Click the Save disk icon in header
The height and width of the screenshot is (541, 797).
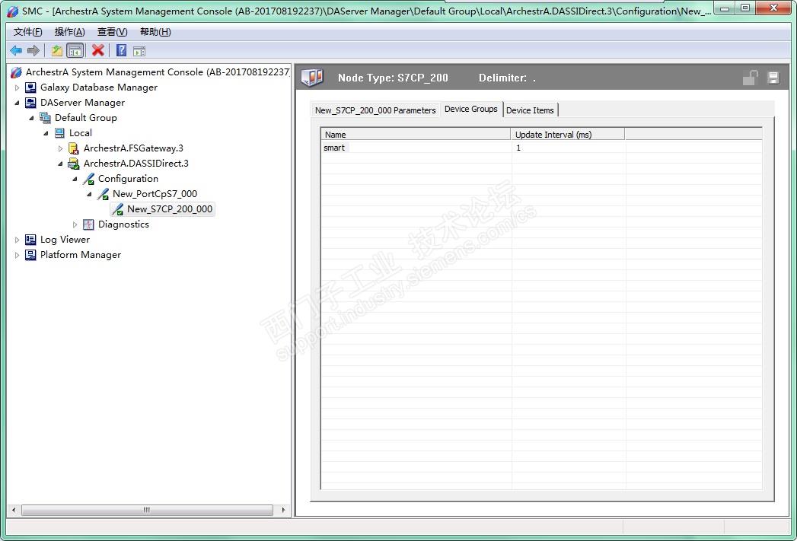coord(773,78)
